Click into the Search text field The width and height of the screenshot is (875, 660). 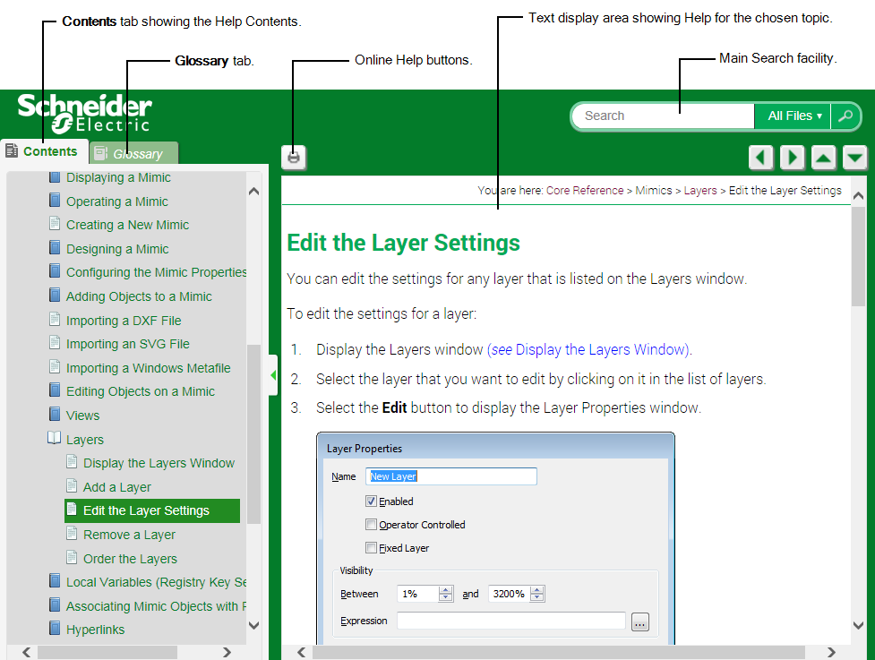pos(663,116)
